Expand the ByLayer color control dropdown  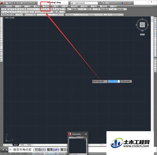pos(79,15)
